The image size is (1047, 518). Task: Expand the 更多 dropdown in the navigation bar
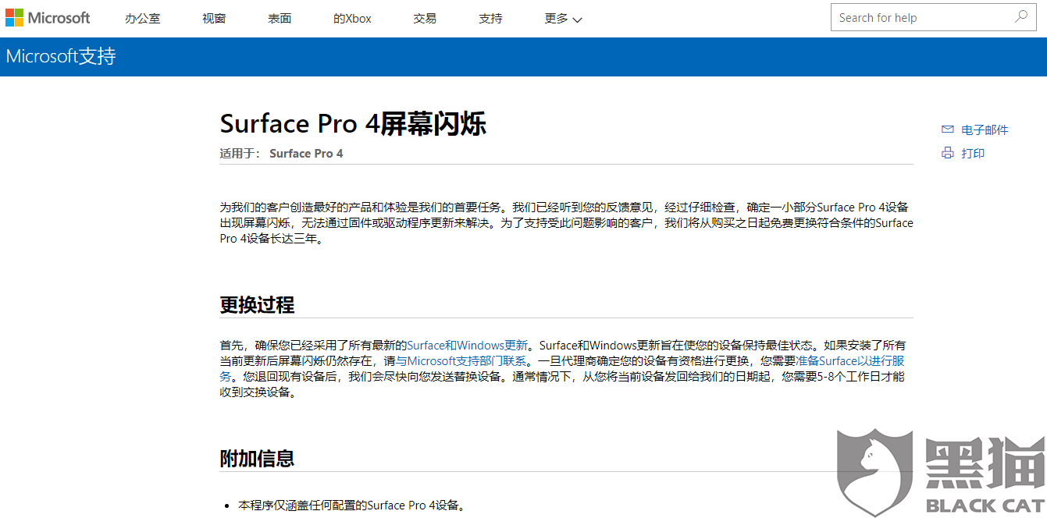tap(563, 18)
